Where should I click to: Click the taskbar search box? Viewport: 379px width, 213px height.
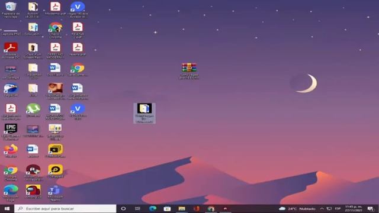tap(65, 208)
